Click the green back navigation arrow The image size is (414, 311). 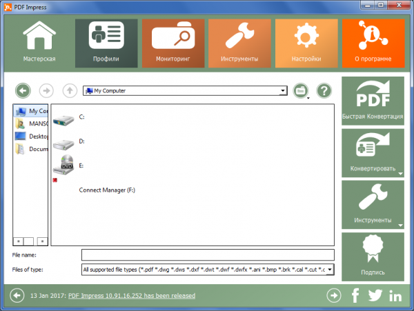click(x=23, y=91)
